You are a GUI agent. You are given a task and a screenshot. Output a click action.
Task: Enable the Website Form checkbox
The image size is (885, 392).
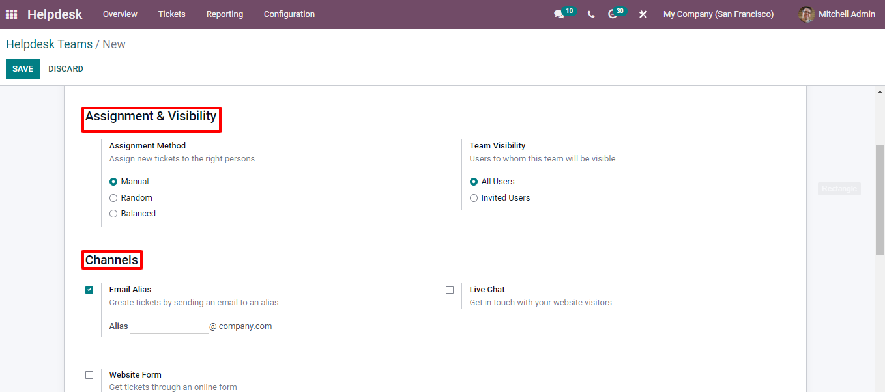pos(89,375)
